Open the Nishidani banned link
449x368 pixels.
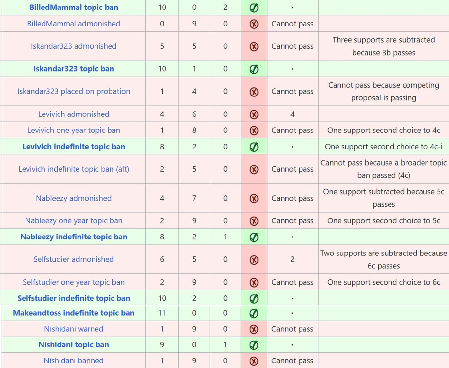tap(74, 361)
